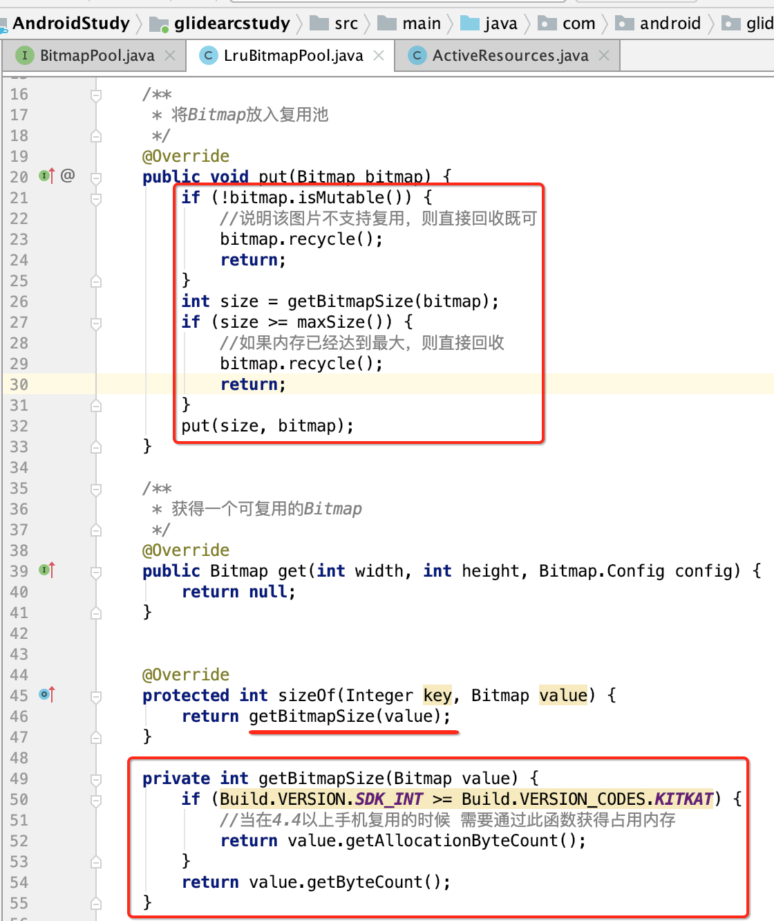Fold the Javadoc comment at line 18
774x921 pixels.
coord(96,136)
